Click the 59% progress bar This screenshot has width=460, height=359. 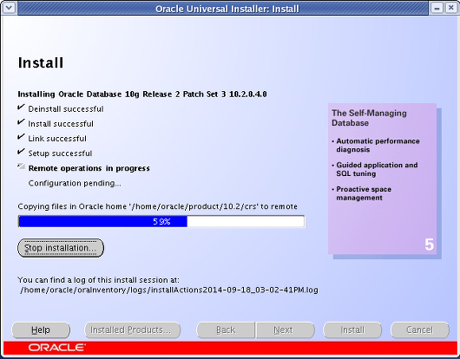pyautogui.click(x=161, y=221)
